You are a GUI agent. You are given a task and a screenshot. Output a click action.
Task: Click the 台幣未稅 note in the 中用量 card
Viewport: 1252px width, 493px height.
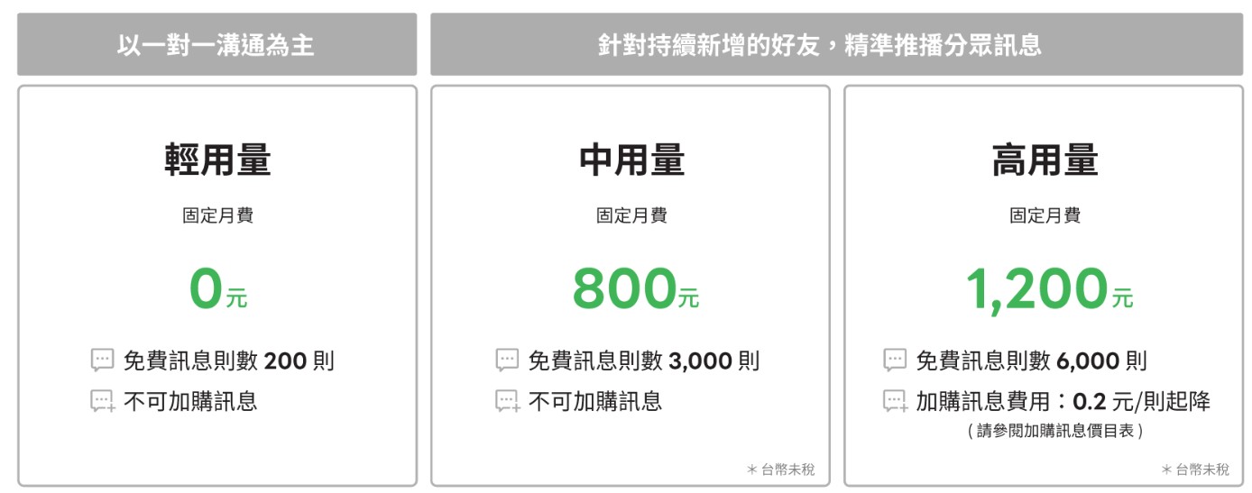[780, 470]
